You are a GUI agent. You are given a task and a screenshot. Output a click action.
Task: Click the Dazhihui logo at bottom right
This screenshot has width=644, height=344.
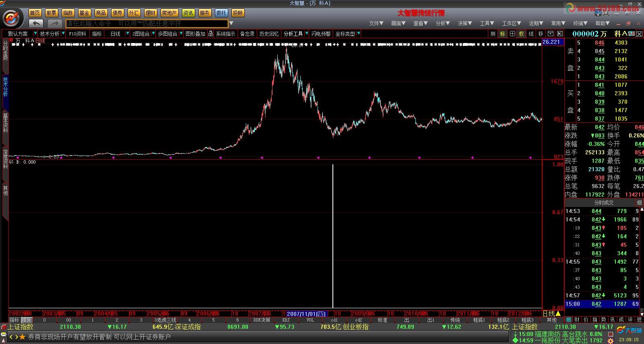click(630, 330)
